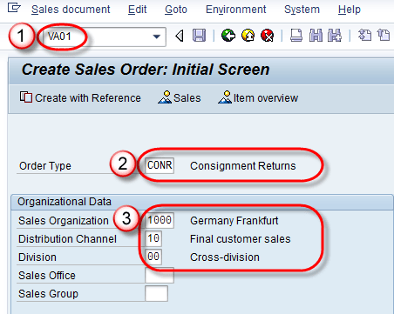Viewport: 394px width, 314px height.
Task: Click the Sales Office label
Action: click(47, 276)
